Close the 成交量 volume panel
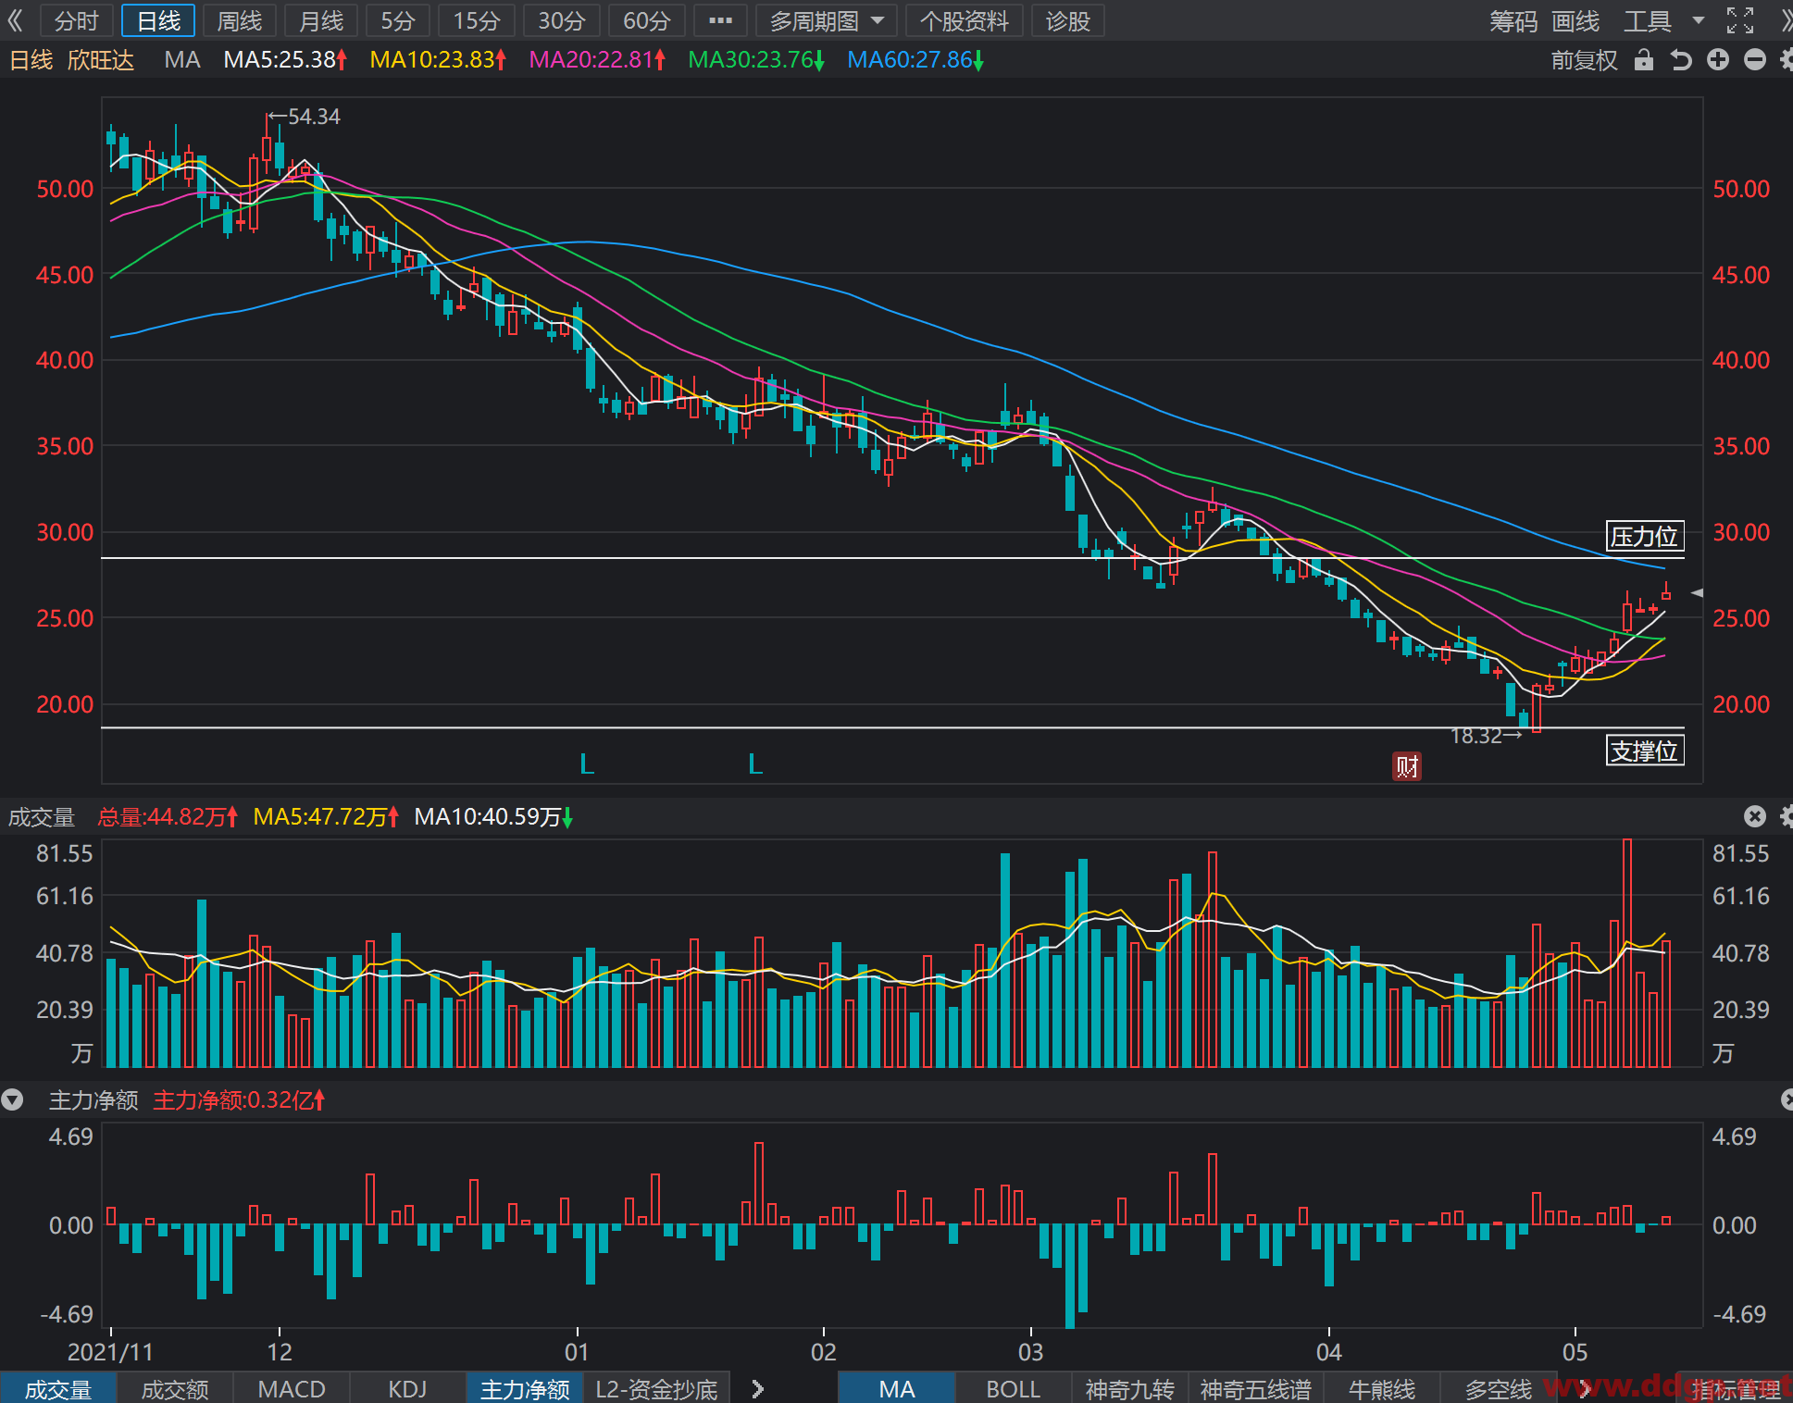 (x=1754, y=816)
